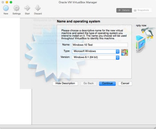Maximize the window with green button
Viewport: 156px width, 129px height.
[11, 2]
